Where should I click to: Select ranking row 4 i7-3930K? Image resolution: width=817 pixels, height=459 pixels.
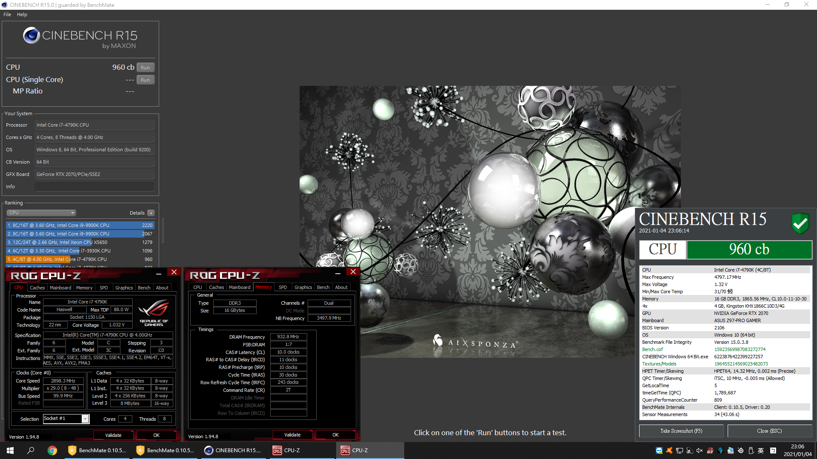point(80,251)
